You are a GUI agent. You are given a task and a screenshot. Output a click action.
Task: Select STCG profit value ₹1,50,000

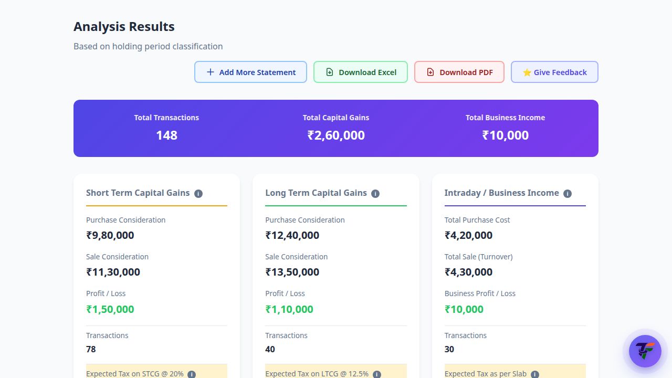tap(110, 309)
